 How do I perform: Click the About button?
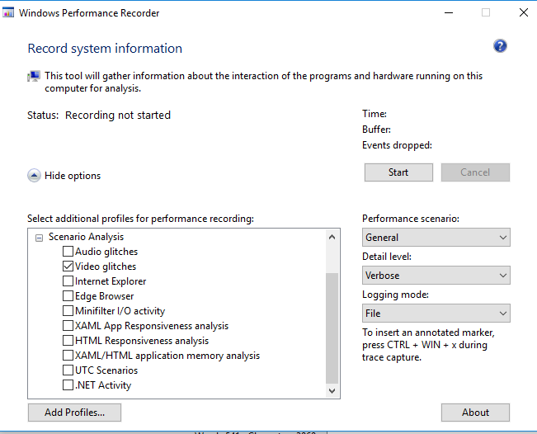(x=475, y=413)
